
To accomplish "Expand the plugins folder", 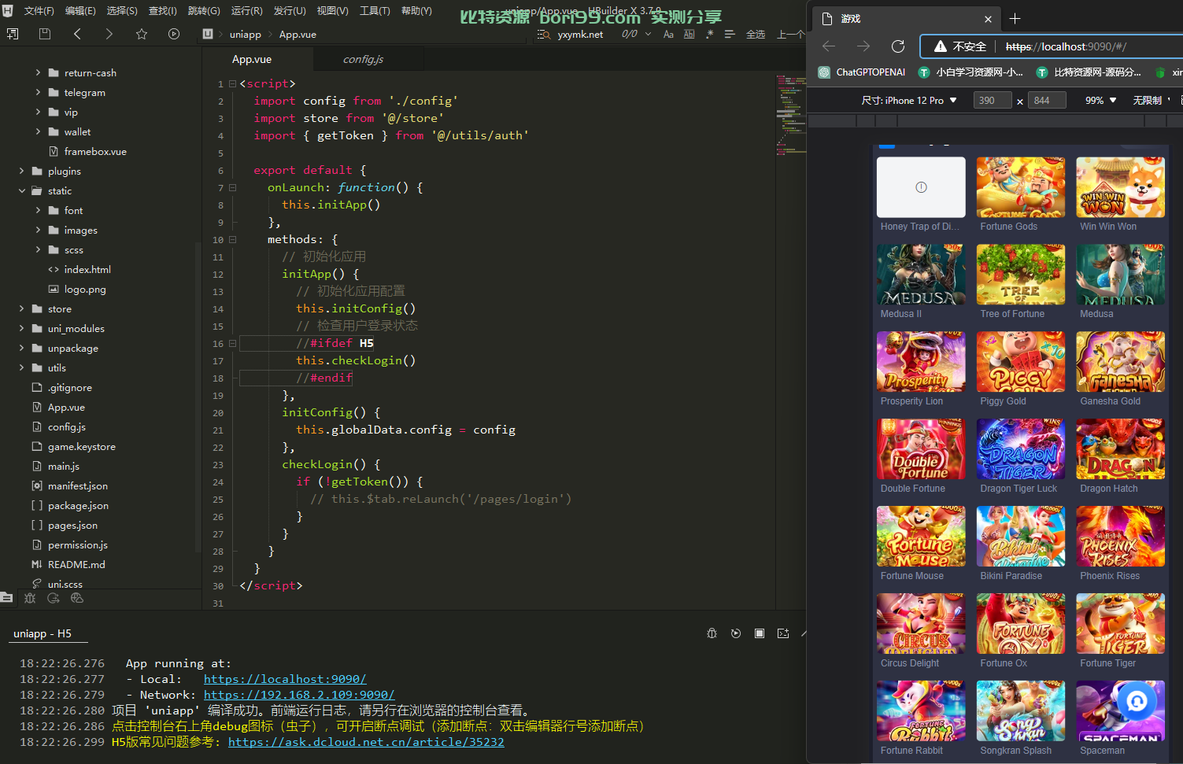I will pos(21,171).
